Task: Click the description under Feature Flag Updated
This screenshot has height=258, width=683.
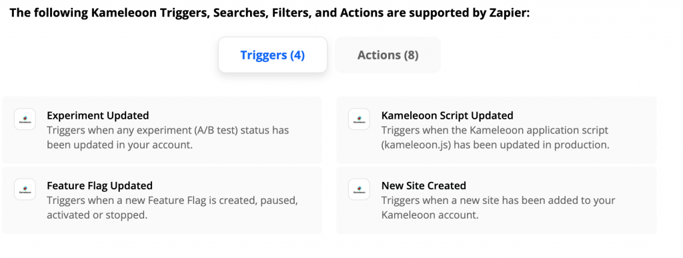Action: [173, 207]
